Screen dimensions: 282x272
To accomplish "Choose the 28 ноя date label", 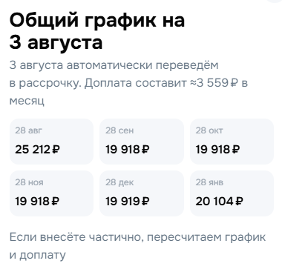I will coord(29,182).
